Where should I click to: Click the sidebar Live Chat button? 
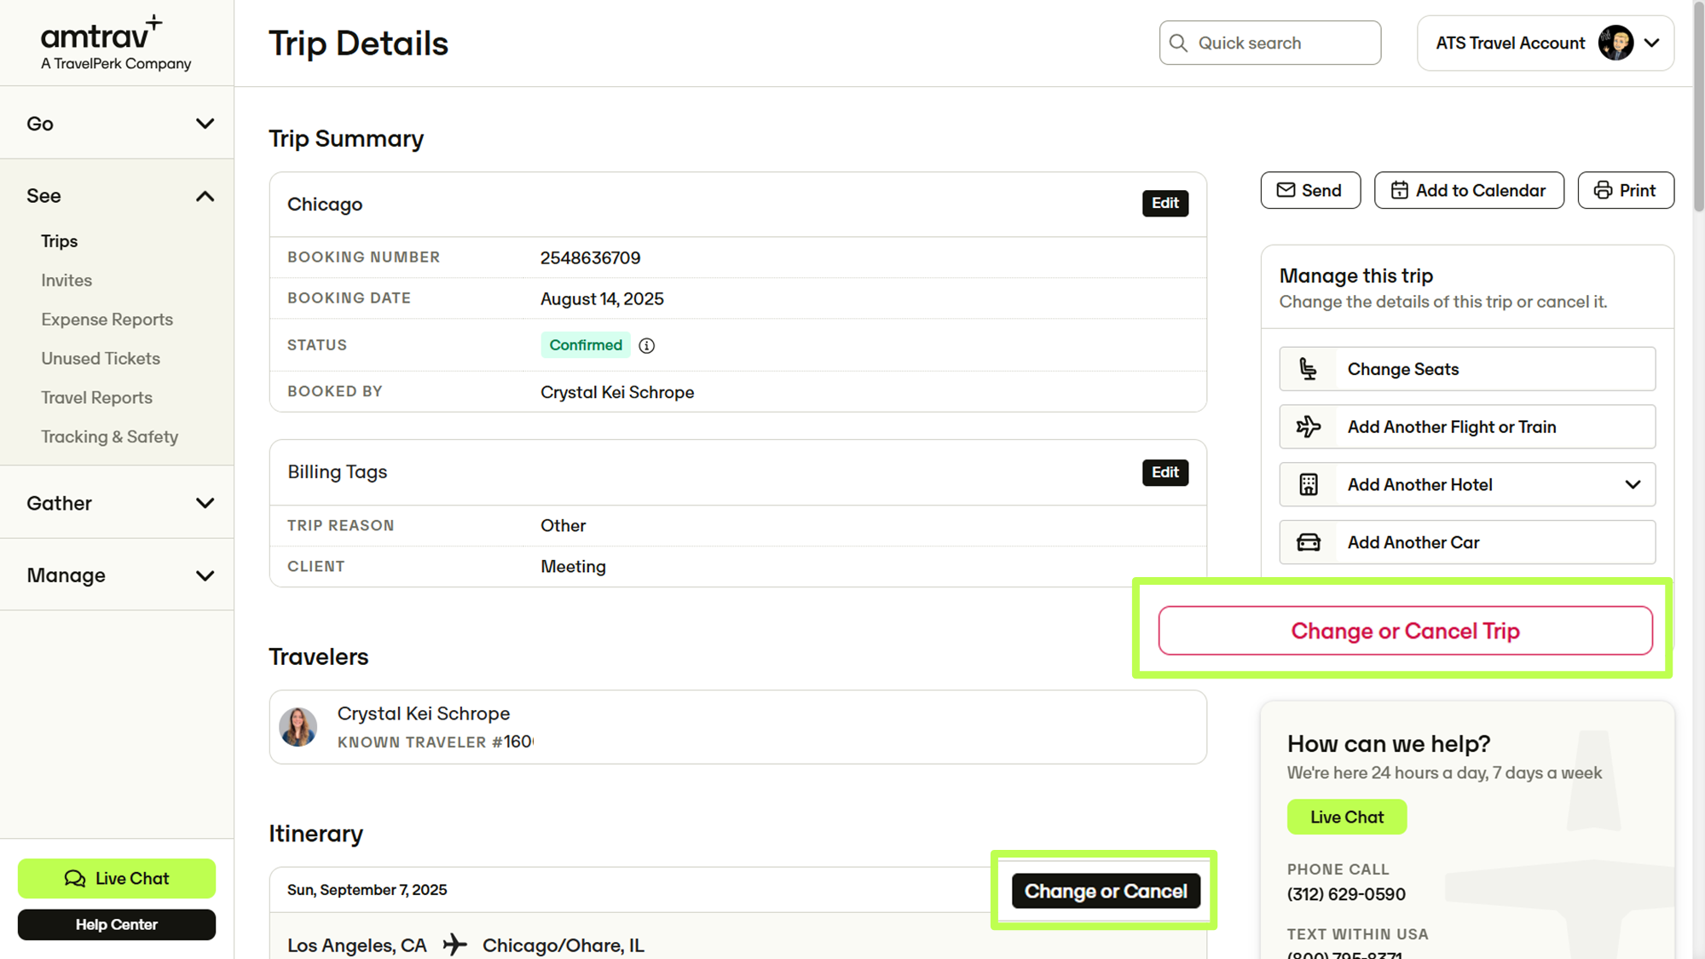pyautogui.click(x=117, y=878)
